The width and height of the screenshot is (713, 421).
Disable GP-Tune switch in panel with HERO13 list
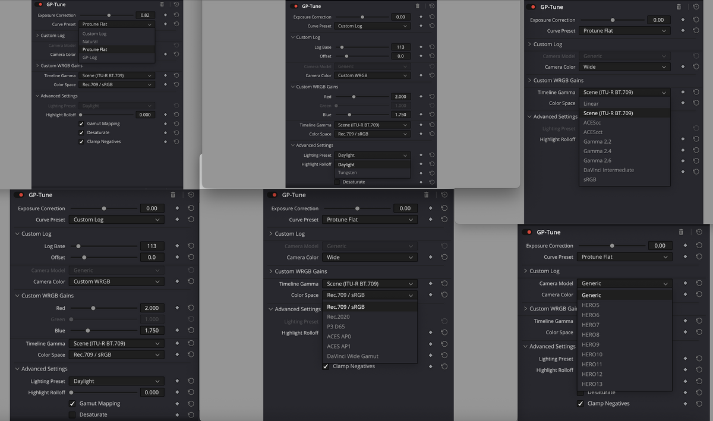click(x=527, y=232)
